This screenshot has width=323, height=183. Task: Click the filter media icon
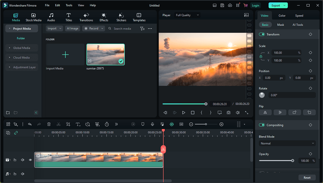[x=142, y=29]
